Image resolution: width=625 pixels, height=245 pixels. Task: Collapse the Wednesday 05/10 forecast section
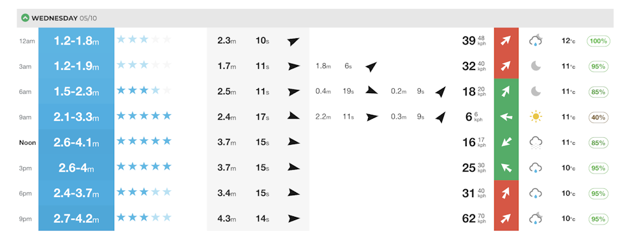coord(25,18)
